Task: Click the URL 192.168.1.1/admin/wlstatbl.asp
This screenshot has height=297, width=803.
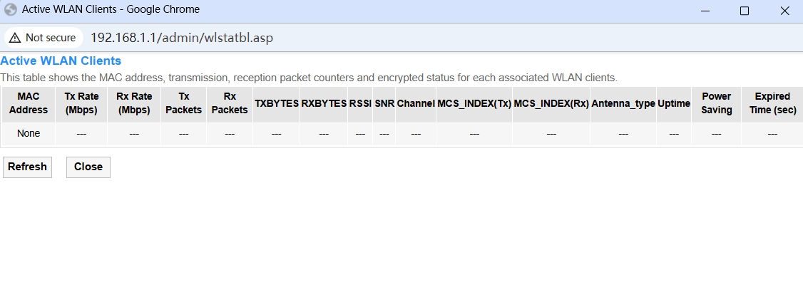Action: click(x=182, y=38)
